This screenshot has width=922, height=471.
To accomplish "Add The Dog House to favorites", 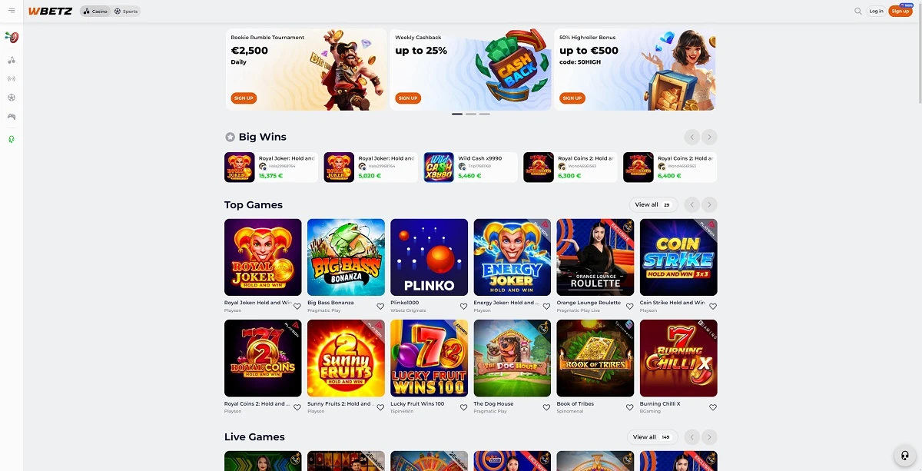I will [546, 407].
